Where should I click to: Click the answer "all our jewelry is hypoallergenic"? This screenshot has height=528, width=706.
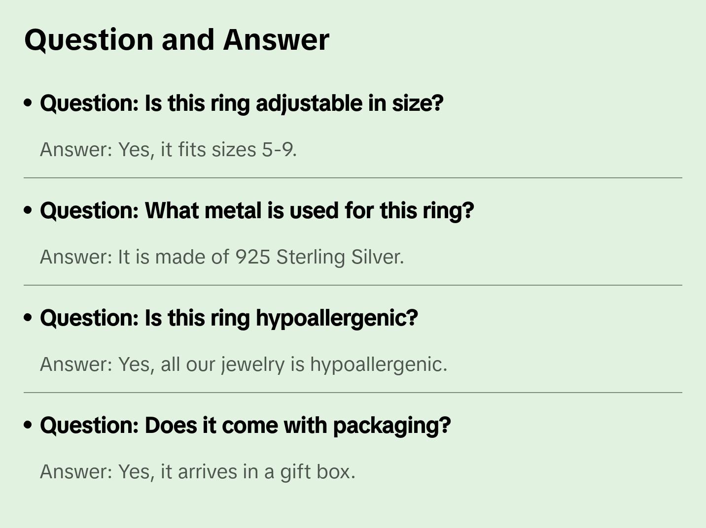pyautogui.click(x=244, y=364)
